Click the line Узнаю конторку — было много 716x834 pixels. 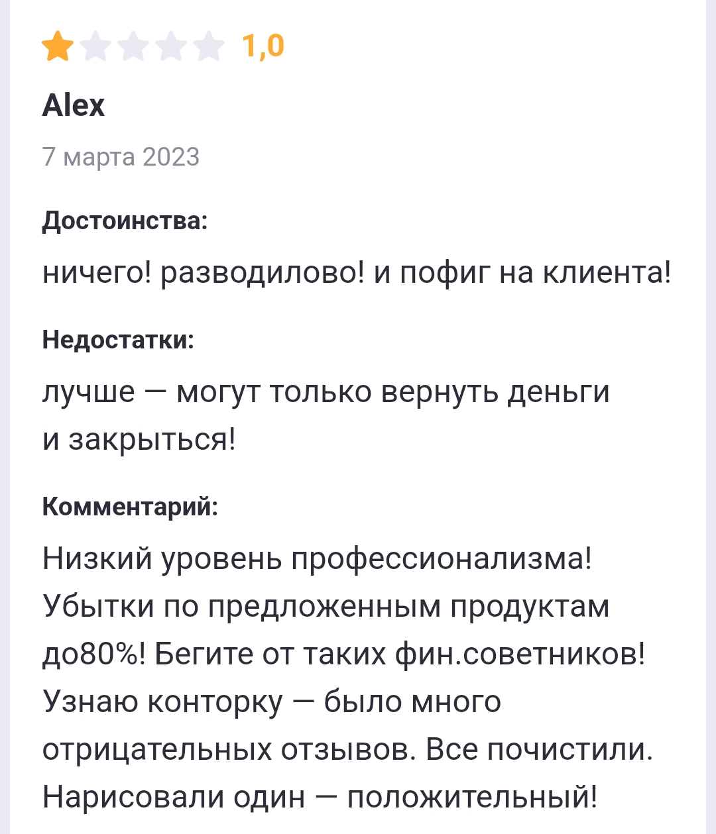[x=272, y=702]
